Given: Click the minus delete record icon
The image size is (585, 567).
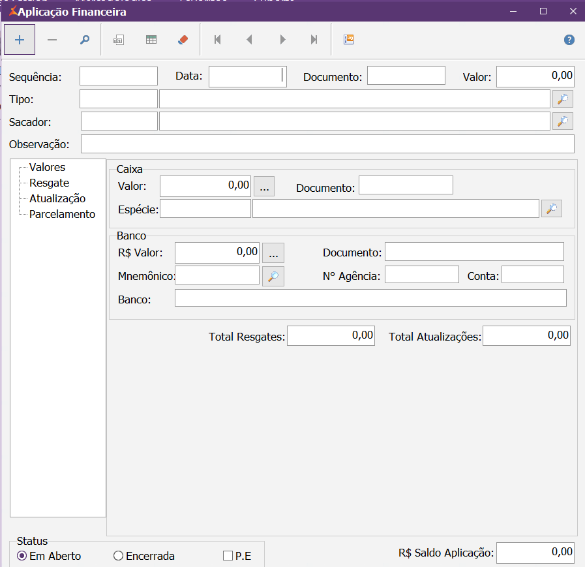Looking at the screenshot, I should pos(52,40).
